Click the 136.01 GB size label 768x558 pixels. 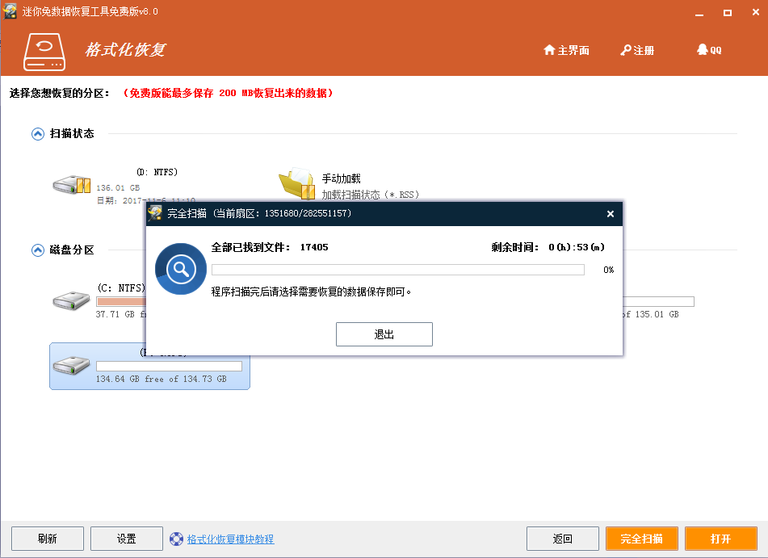click(x=118, y=187)
